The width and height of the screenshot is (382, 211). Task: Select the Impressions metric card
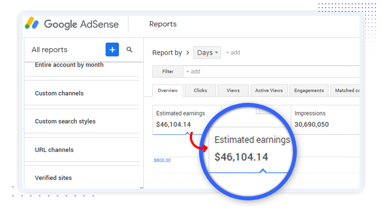coord(325,120)
